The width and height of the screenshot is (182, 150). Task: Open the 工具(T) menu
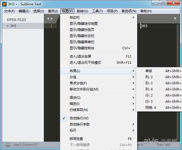click(x=97, y=11)
